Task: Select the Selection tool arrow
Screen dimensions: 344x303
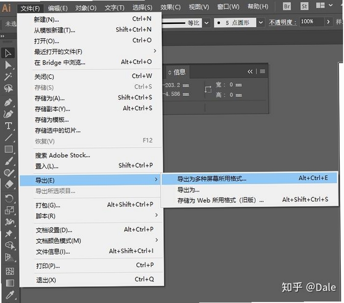Action: pos(8,53)
